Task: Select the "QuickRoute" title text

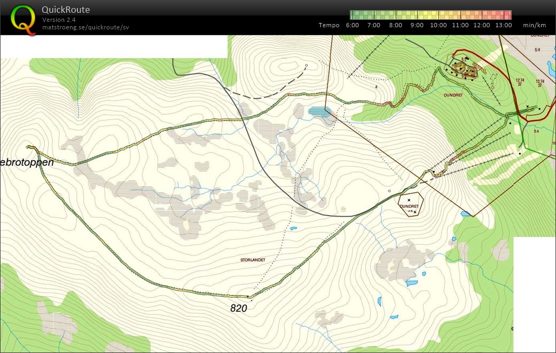Action: [x=66, y=10]
